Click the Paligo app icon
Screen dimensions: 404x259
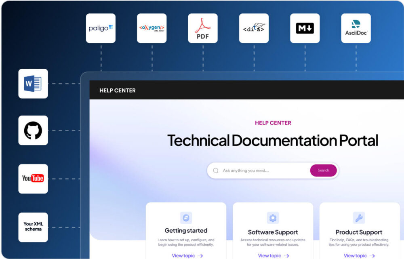click(101, 28)
